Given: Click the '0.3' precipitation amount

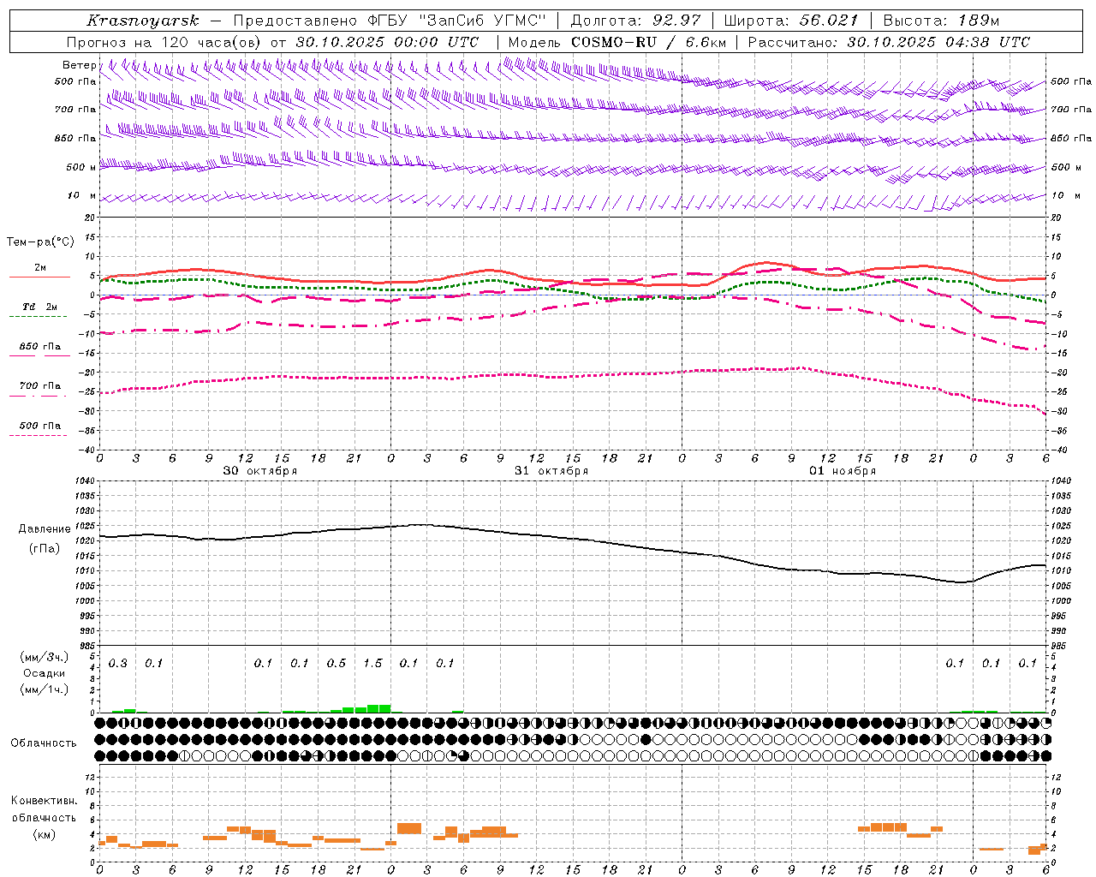Looking at the screenshot, I should click(x=118, y=664).
